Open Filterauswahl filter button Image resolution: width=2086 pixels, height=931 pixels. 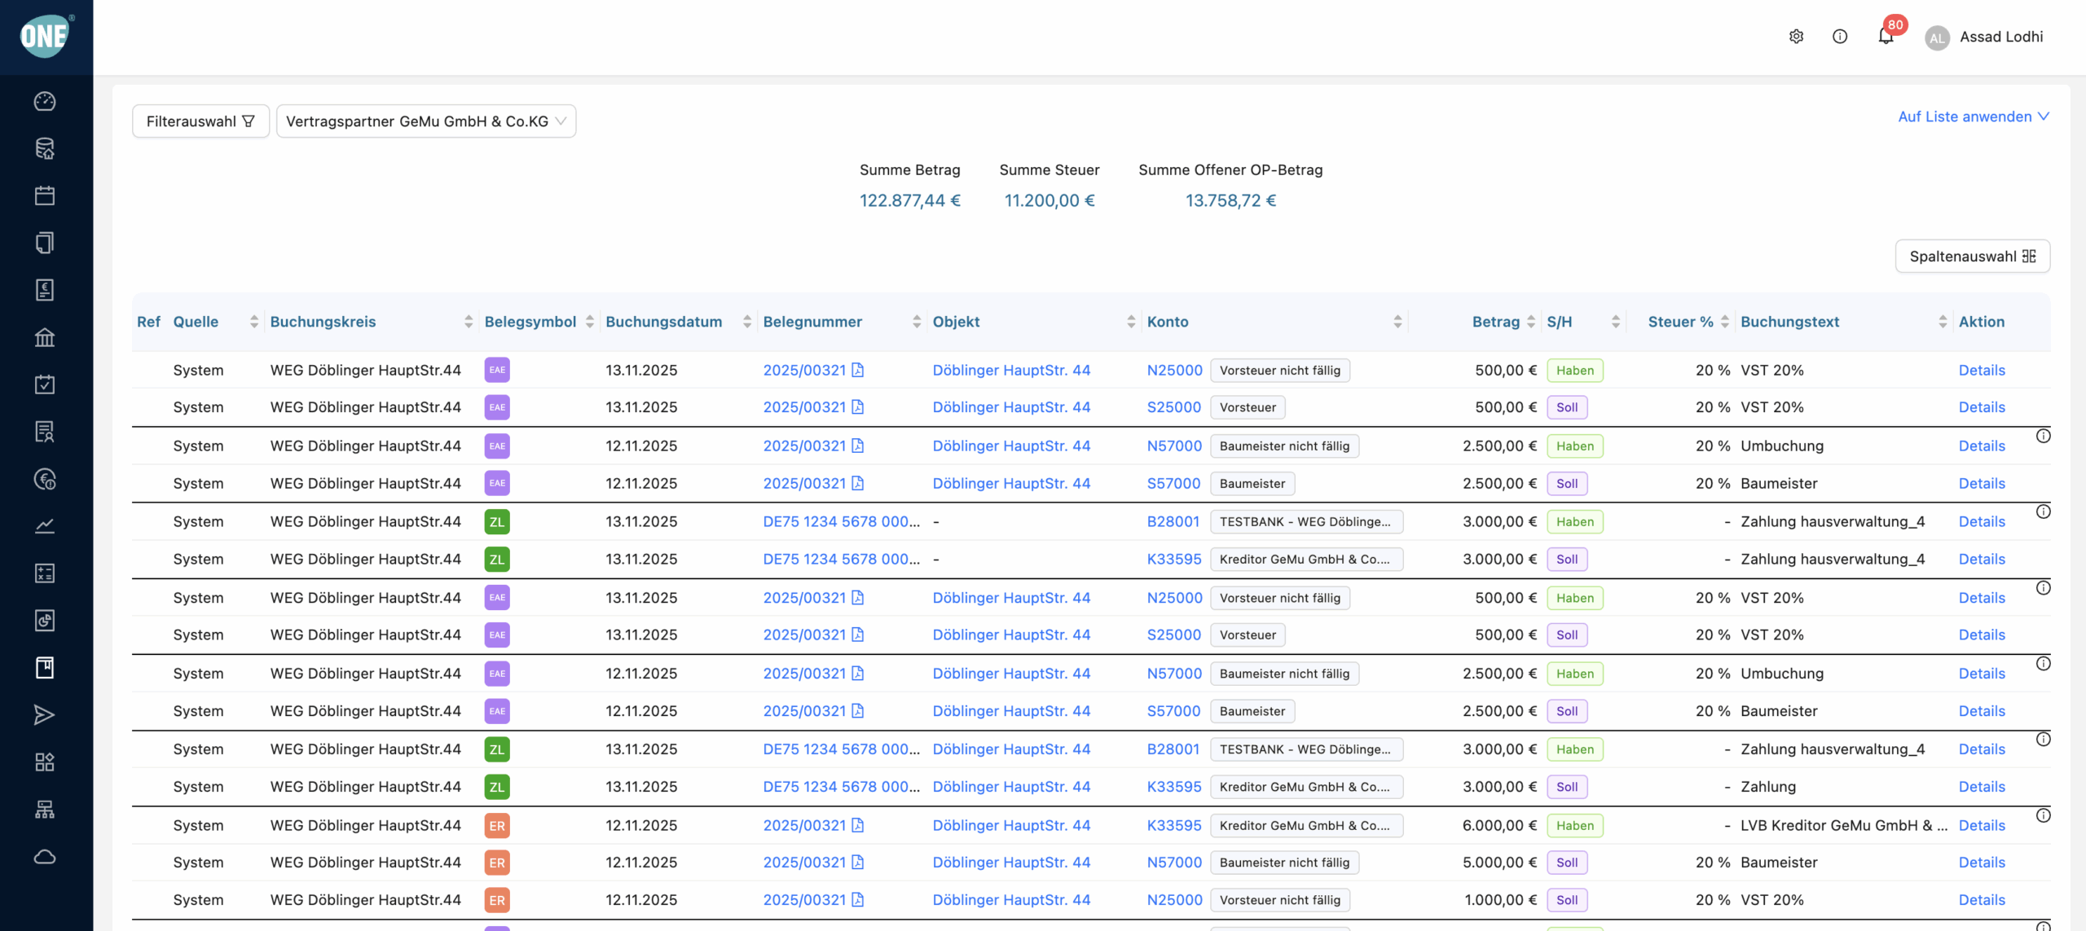tap(200, 121)
